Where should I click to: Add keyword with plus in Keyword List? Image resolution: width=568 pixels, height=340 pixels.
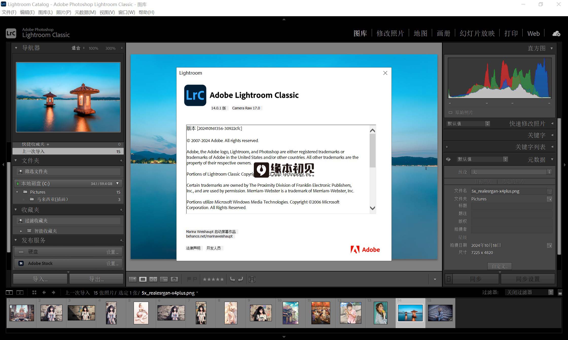pos(447,147)
